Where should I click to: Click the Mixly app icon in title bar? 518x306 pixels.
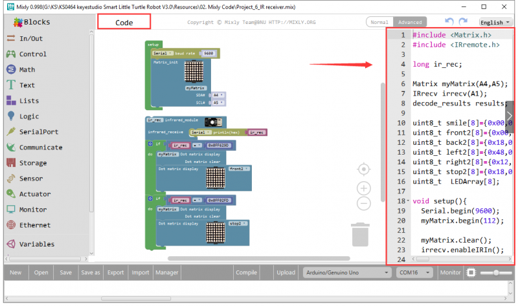click(11, 6)
